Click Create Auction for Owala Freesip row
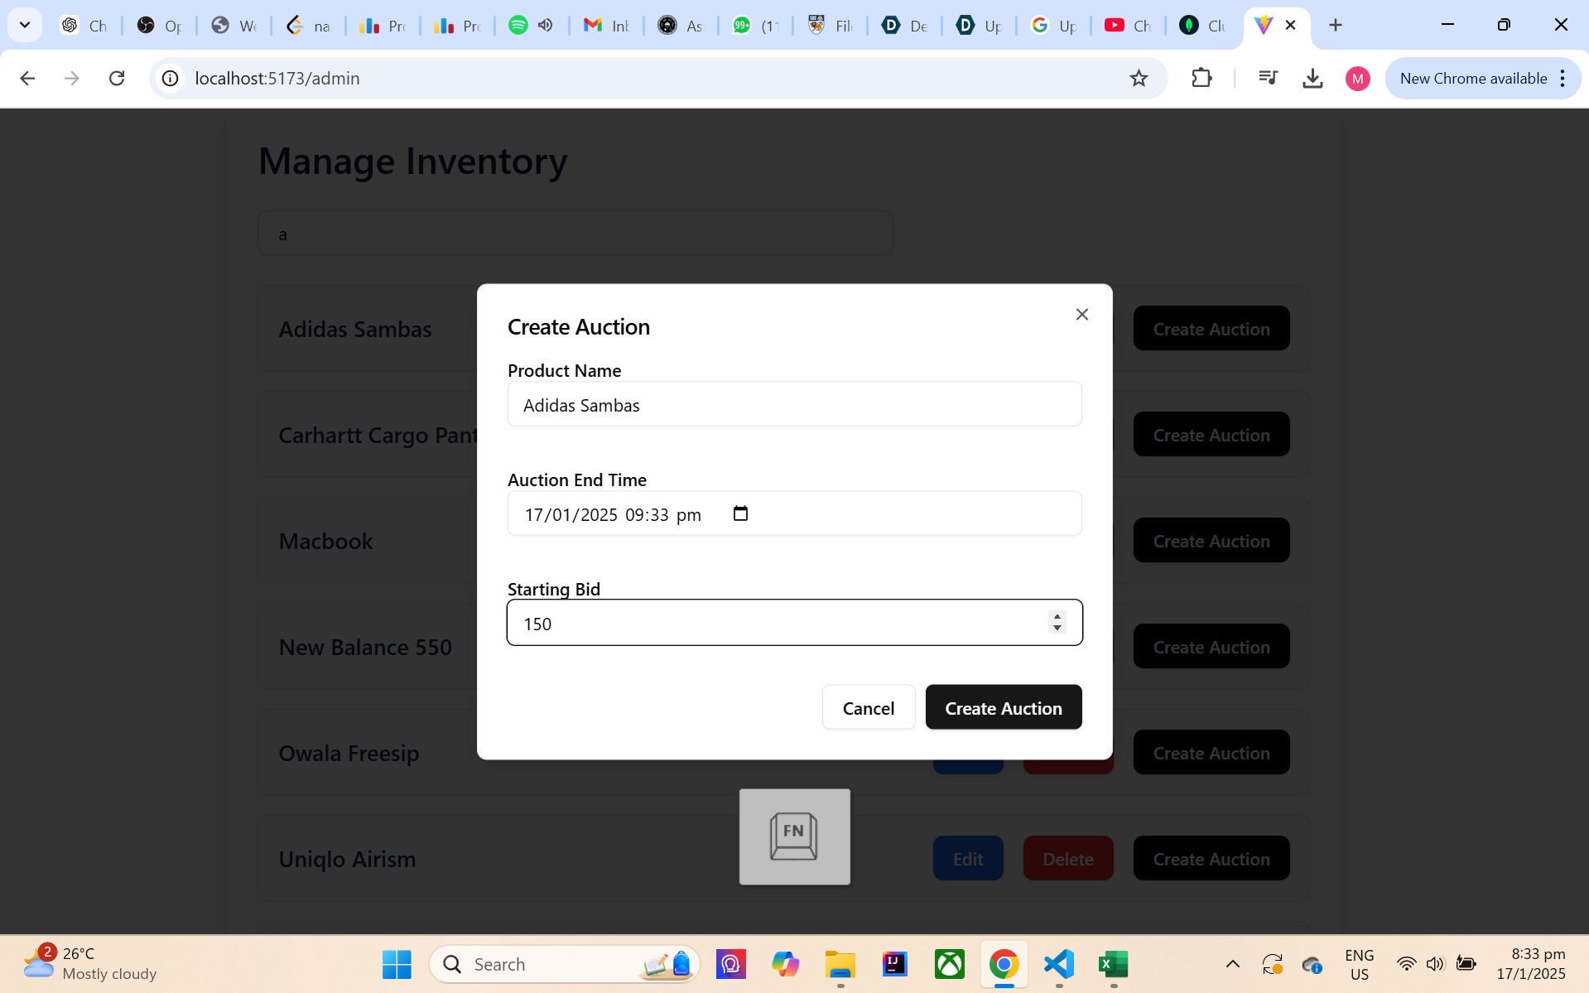Image resolution: width=1589 pixels, height=993 pixels. click(x=1211, y=752)
